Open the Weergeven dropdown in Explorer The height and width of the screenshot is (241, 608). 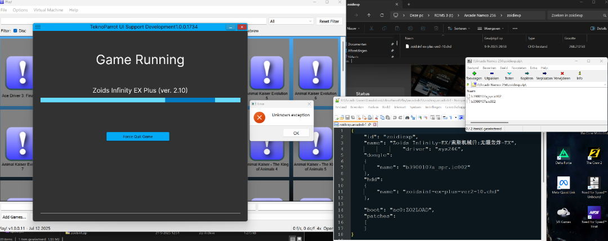click(x=491, y=29)
